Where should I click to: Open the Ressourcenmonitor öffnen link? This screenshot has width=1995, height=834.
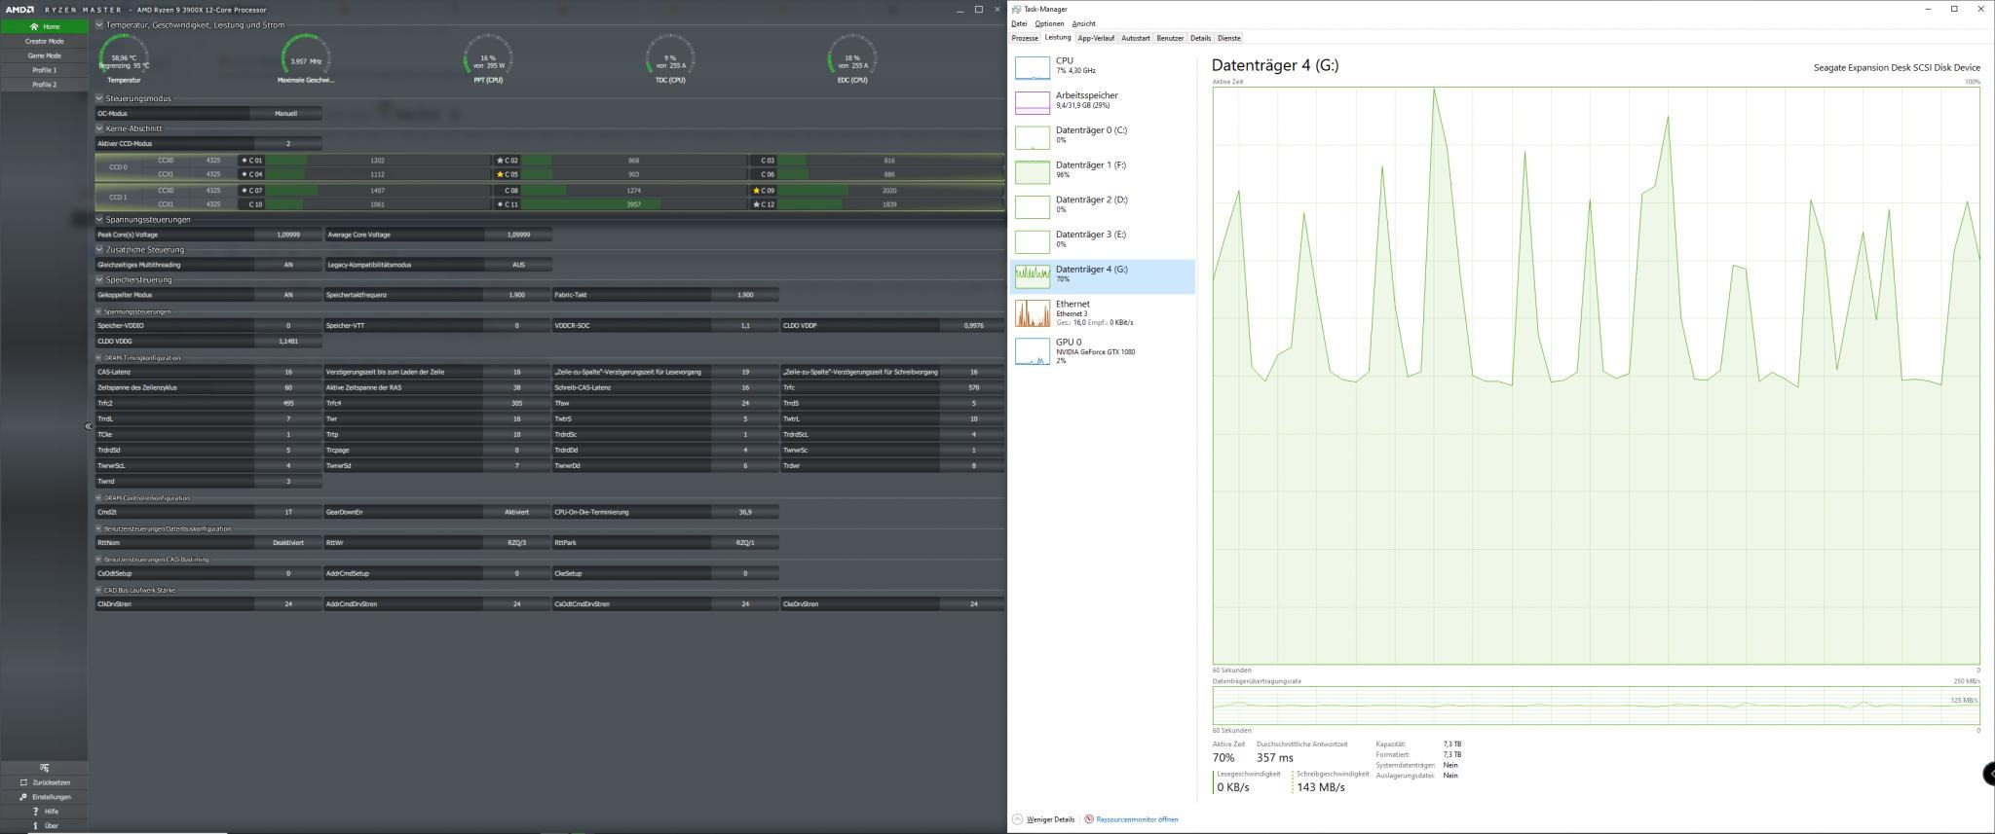click(x=1137, y=819)
